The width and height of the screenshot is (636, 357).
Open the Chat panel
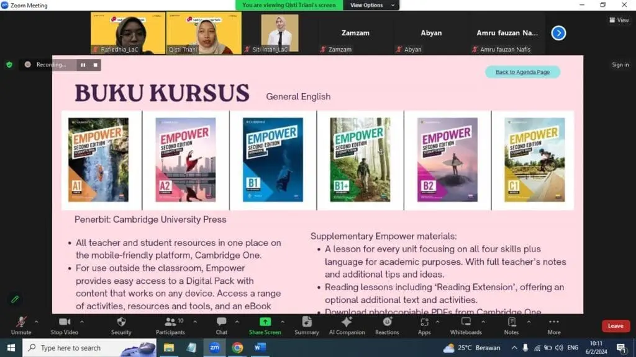click(x=222, y=322)
